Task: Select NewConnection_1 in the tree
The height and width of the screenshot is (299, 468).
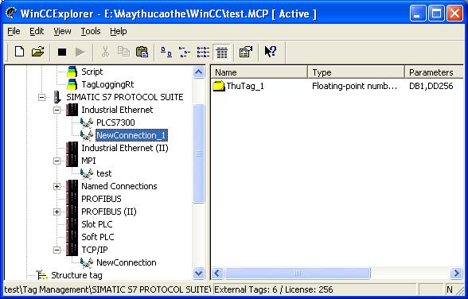Action: pyautogui.click(x=131, y=135)
